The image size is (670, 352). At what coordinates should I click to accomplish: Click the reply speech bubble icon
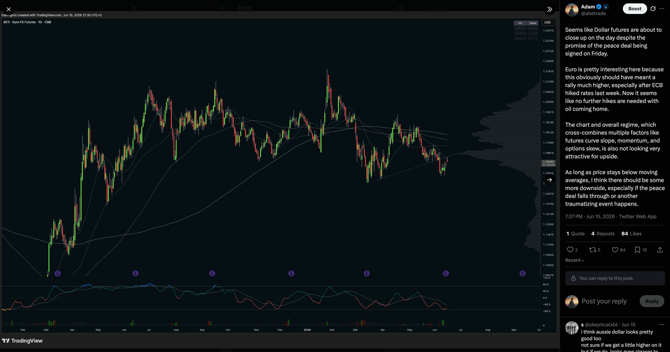[x=570, y=250]
